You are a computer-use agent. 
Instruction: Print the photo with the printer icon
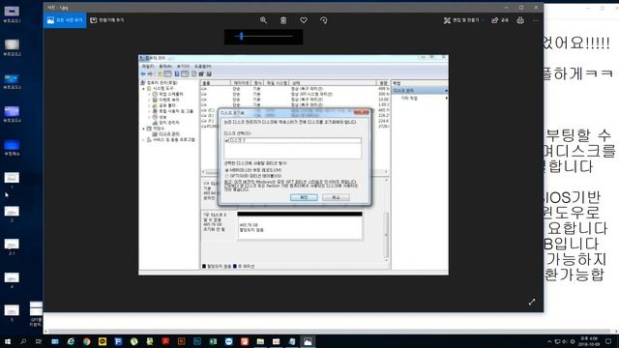click(x=520, y=20)
